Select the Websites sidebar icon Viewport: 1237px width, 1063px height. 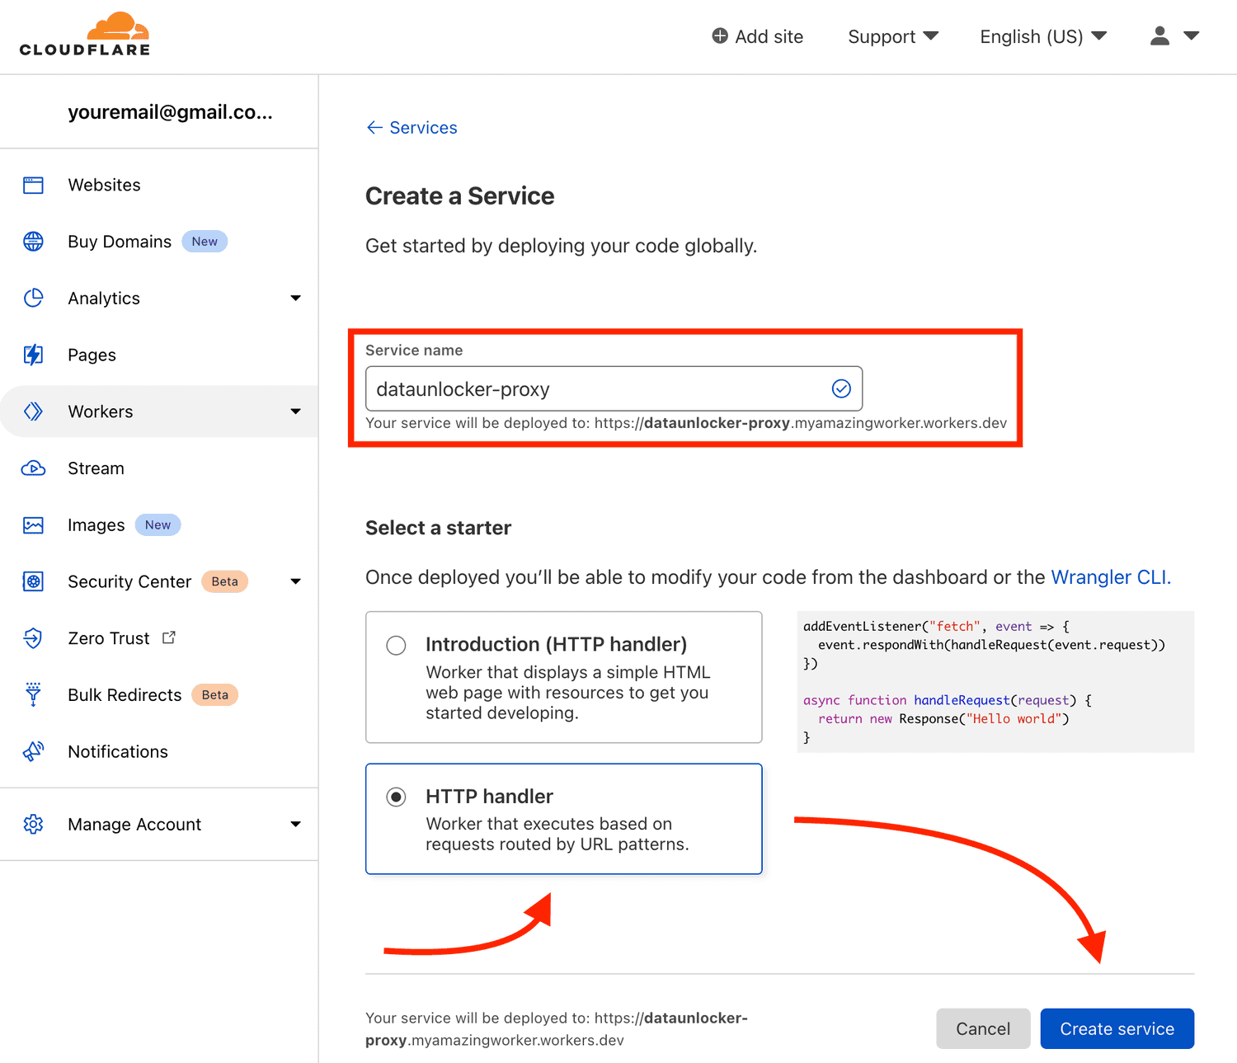[x=33, y=185]
